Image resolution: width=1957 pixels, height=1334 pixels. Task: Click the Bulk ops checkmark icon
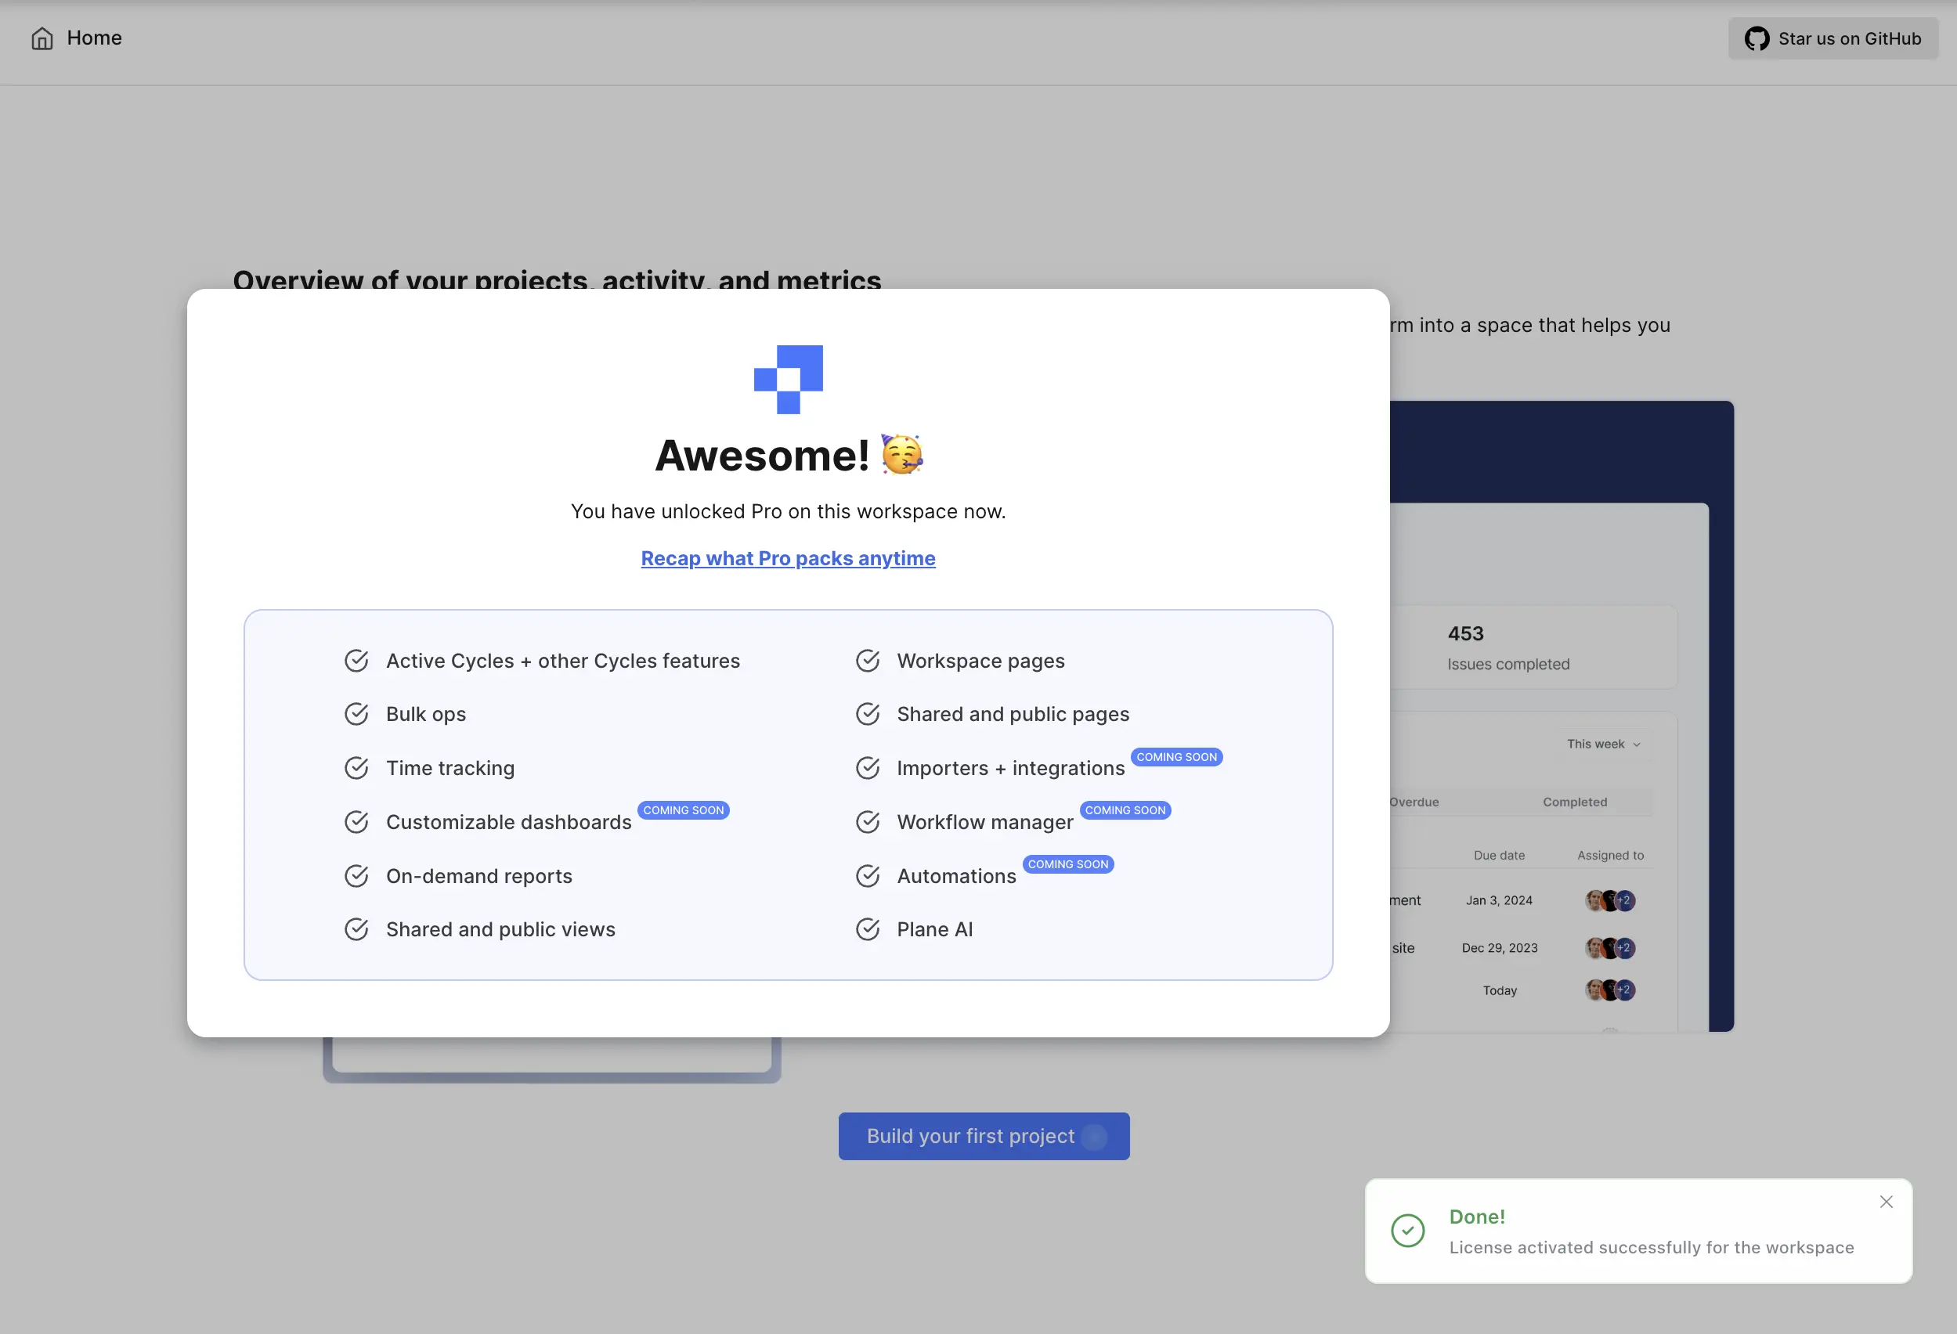(356, 714)
